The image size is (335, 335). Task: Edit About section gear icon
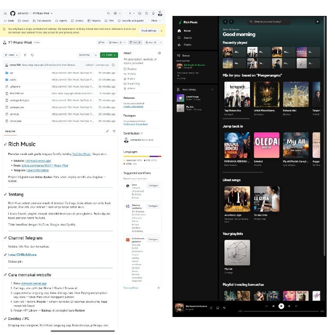coord(160,53)
